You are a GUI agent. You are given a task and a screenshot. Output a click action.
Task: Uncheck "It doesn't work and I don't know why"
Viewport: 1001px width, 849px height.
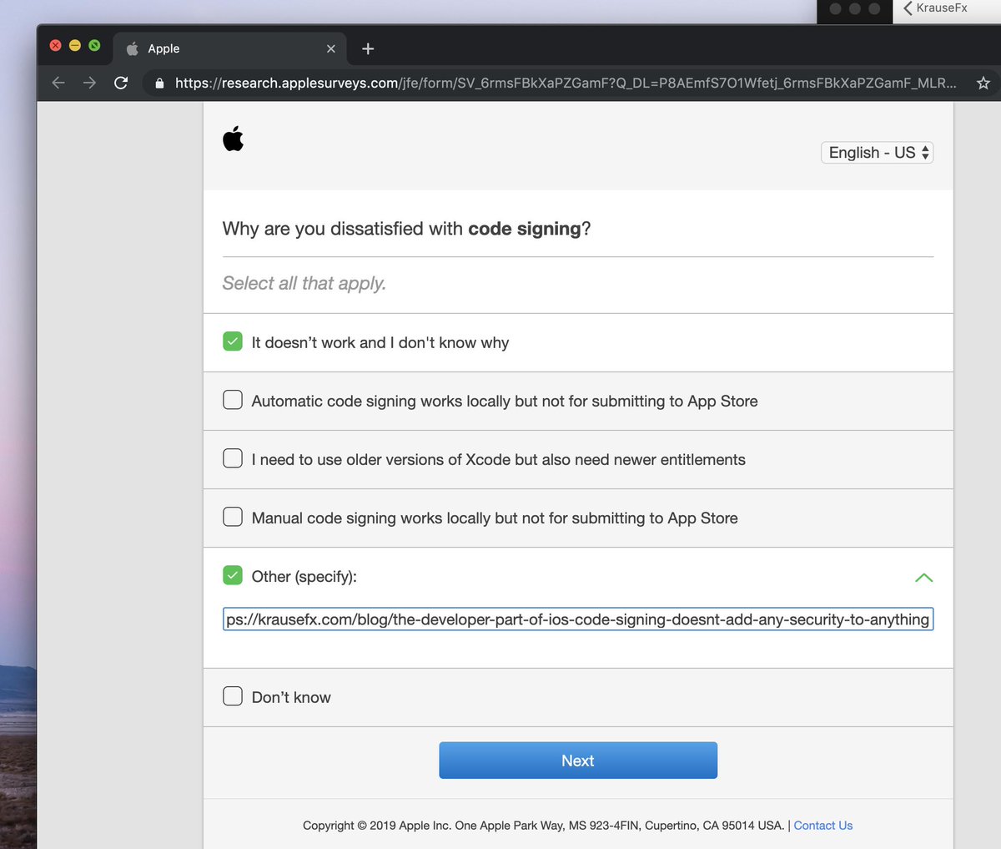(x=233, y=341)
